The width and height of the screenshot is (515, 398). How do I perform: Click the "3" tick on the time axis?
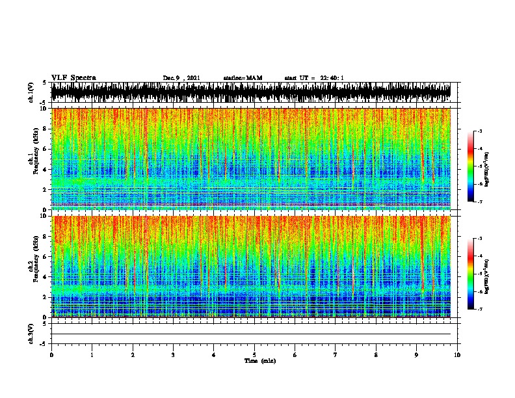pyautogui.click(x=173, y=355)
